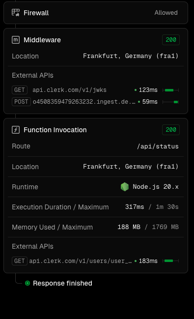Click the timing bar for the 59ms request
This screenshot has width=194, height=319.
pyautogui.click(x=170, y=102)
